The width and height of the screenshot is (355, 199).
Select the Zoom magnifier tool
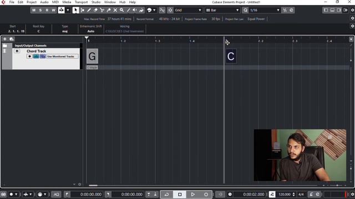[122, 10]
